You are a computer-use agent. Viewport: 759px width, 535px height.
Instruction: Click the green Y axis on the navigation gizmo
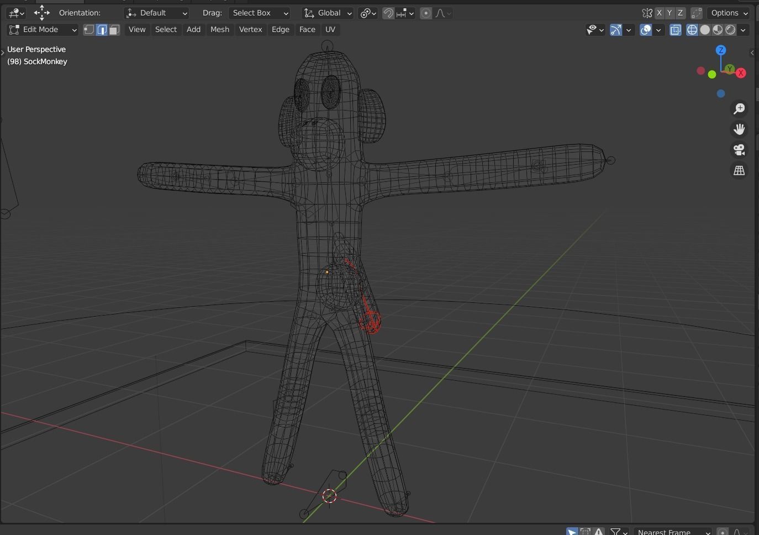(730, 69)
